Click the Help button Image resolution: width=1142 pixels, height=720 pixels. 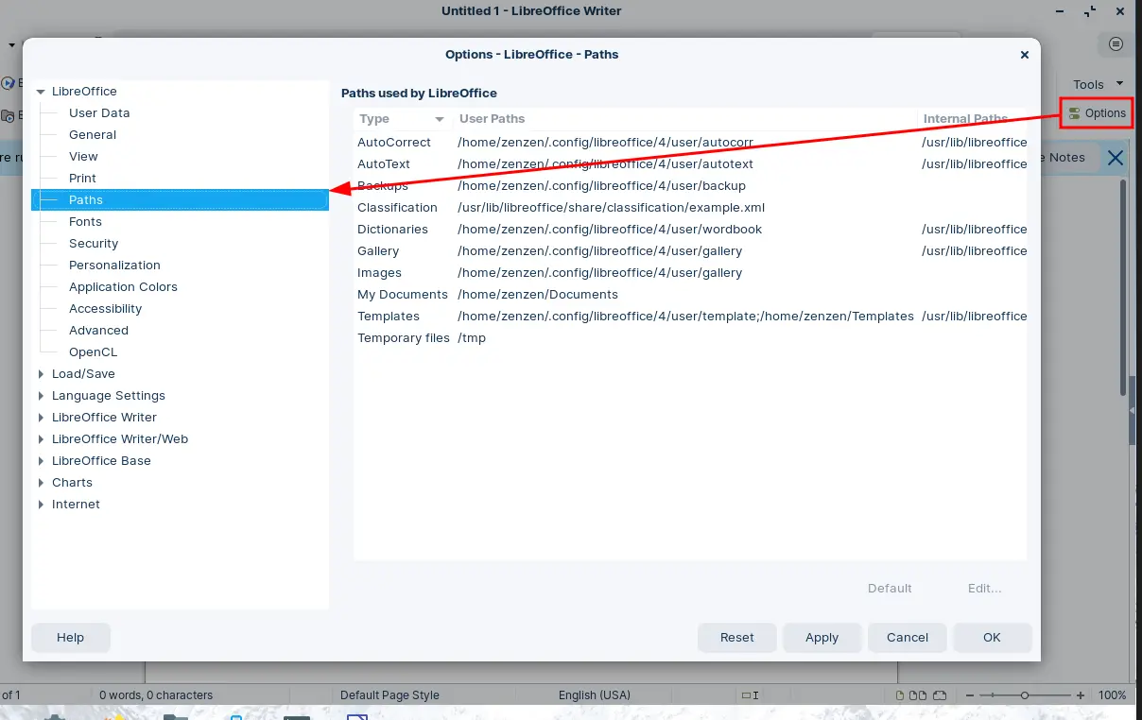pos(71,638)
